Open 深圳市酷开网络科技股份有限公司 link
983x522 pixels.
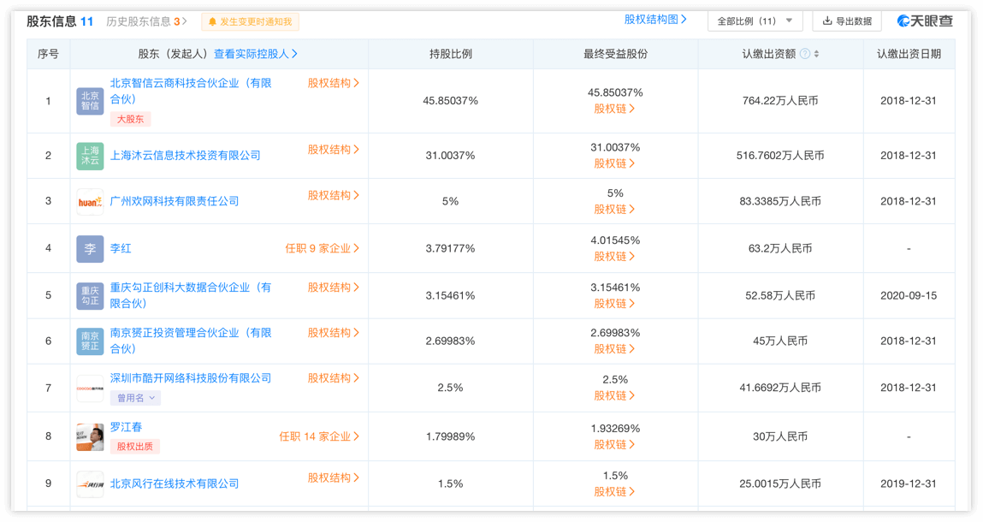tap(191, 378)
